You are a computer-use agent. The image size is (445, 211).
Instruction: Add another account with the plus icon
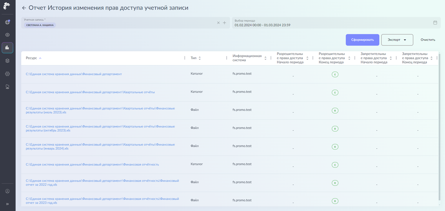click(x=225, y=23)
